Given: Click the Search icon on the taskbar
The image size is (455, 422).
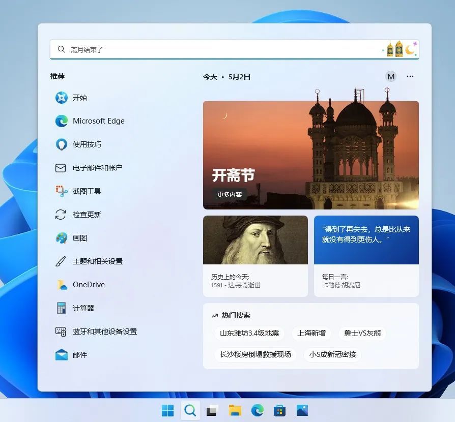Looking at the screenshot, I should pos(190,410).
